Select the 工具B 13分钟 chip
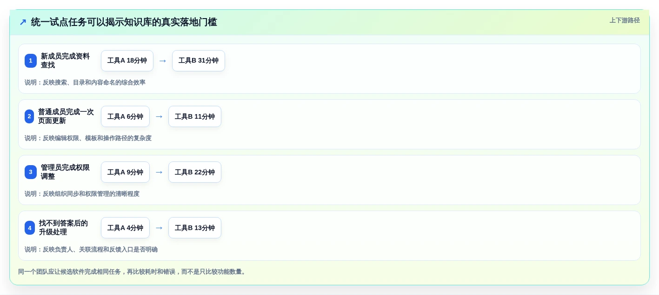 pos(195,228)
